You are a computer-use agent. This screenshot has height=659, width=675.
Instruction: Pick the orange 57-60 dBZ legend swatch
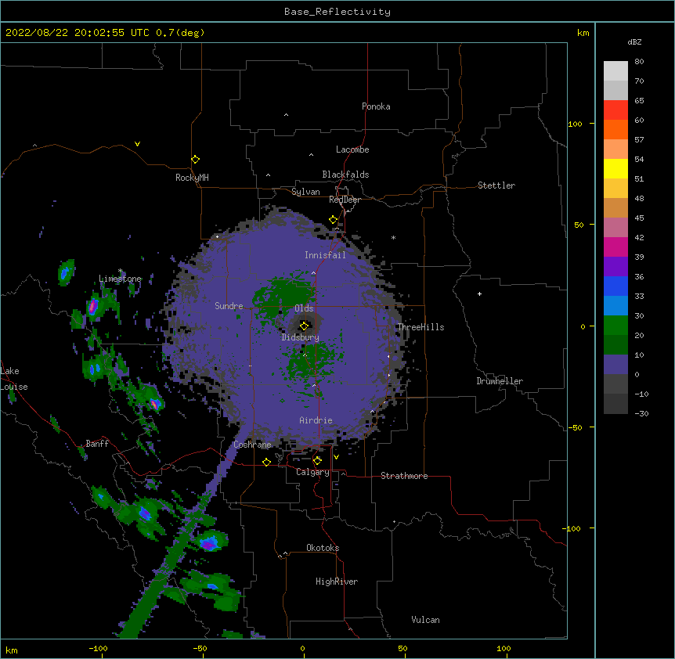[615, 129]
